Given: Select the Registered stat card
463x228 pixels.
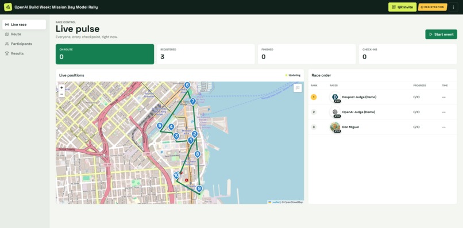Looking at the screenshot, I should 206,54.
